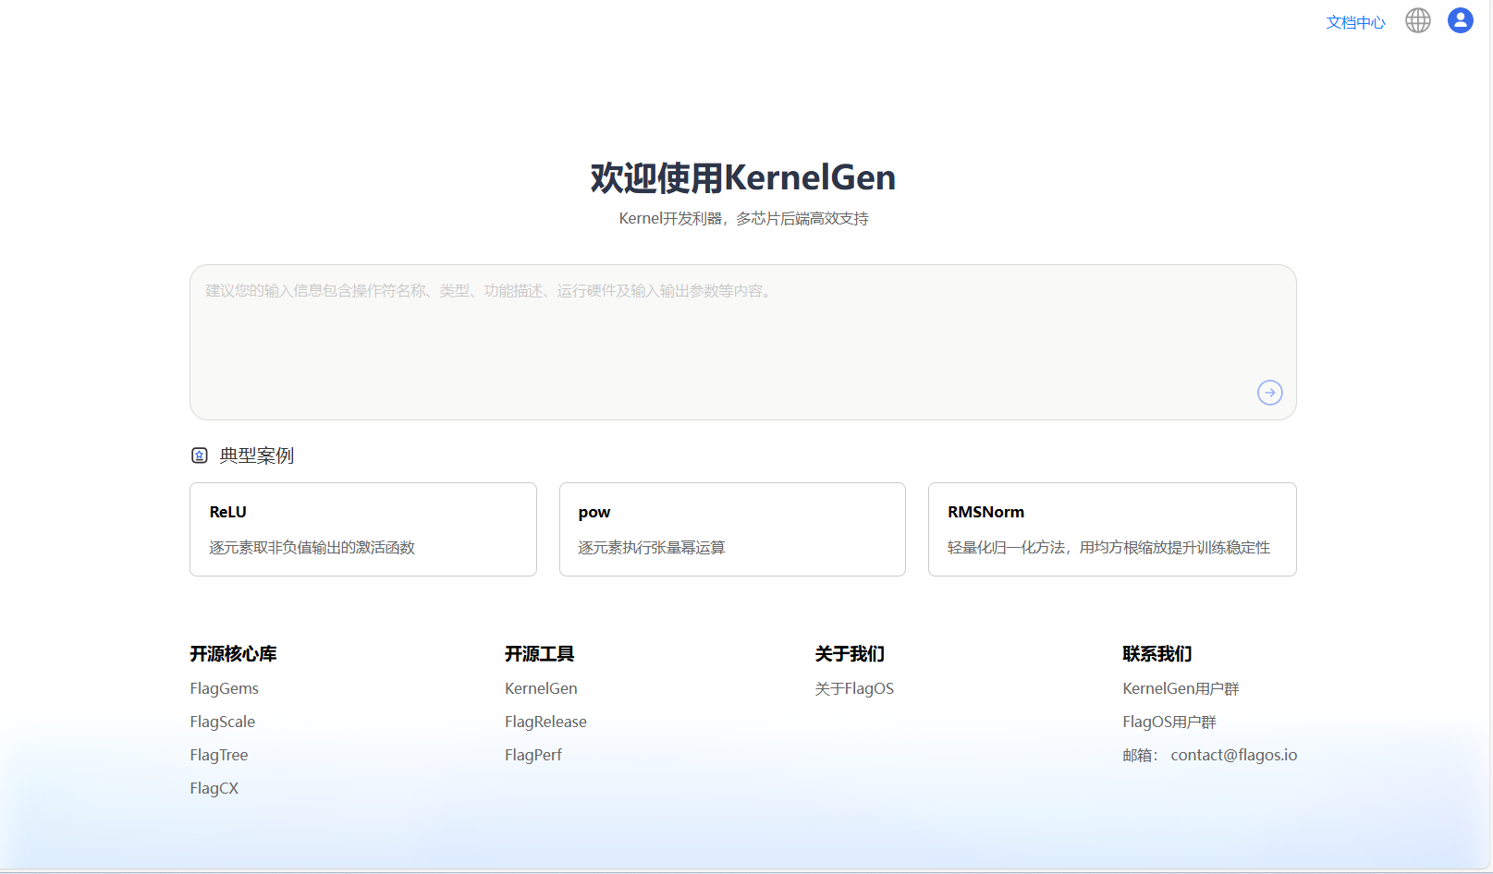This screenshot has width=1493, height=874.
Task: Click the send arrow button
Action: point(1270,393)
